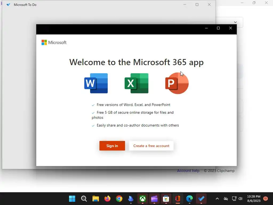Open the network status tray icon
The height and width of the screenshot is (205, 273).
pyautogui.click(x=234, y=199)
